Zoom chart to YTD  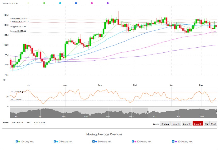(x=206, y=124)
